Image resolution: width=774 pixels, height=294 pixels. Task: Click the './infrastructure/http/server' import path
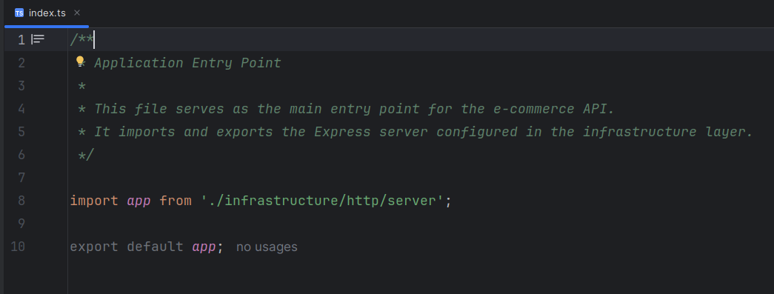[323, 201]
